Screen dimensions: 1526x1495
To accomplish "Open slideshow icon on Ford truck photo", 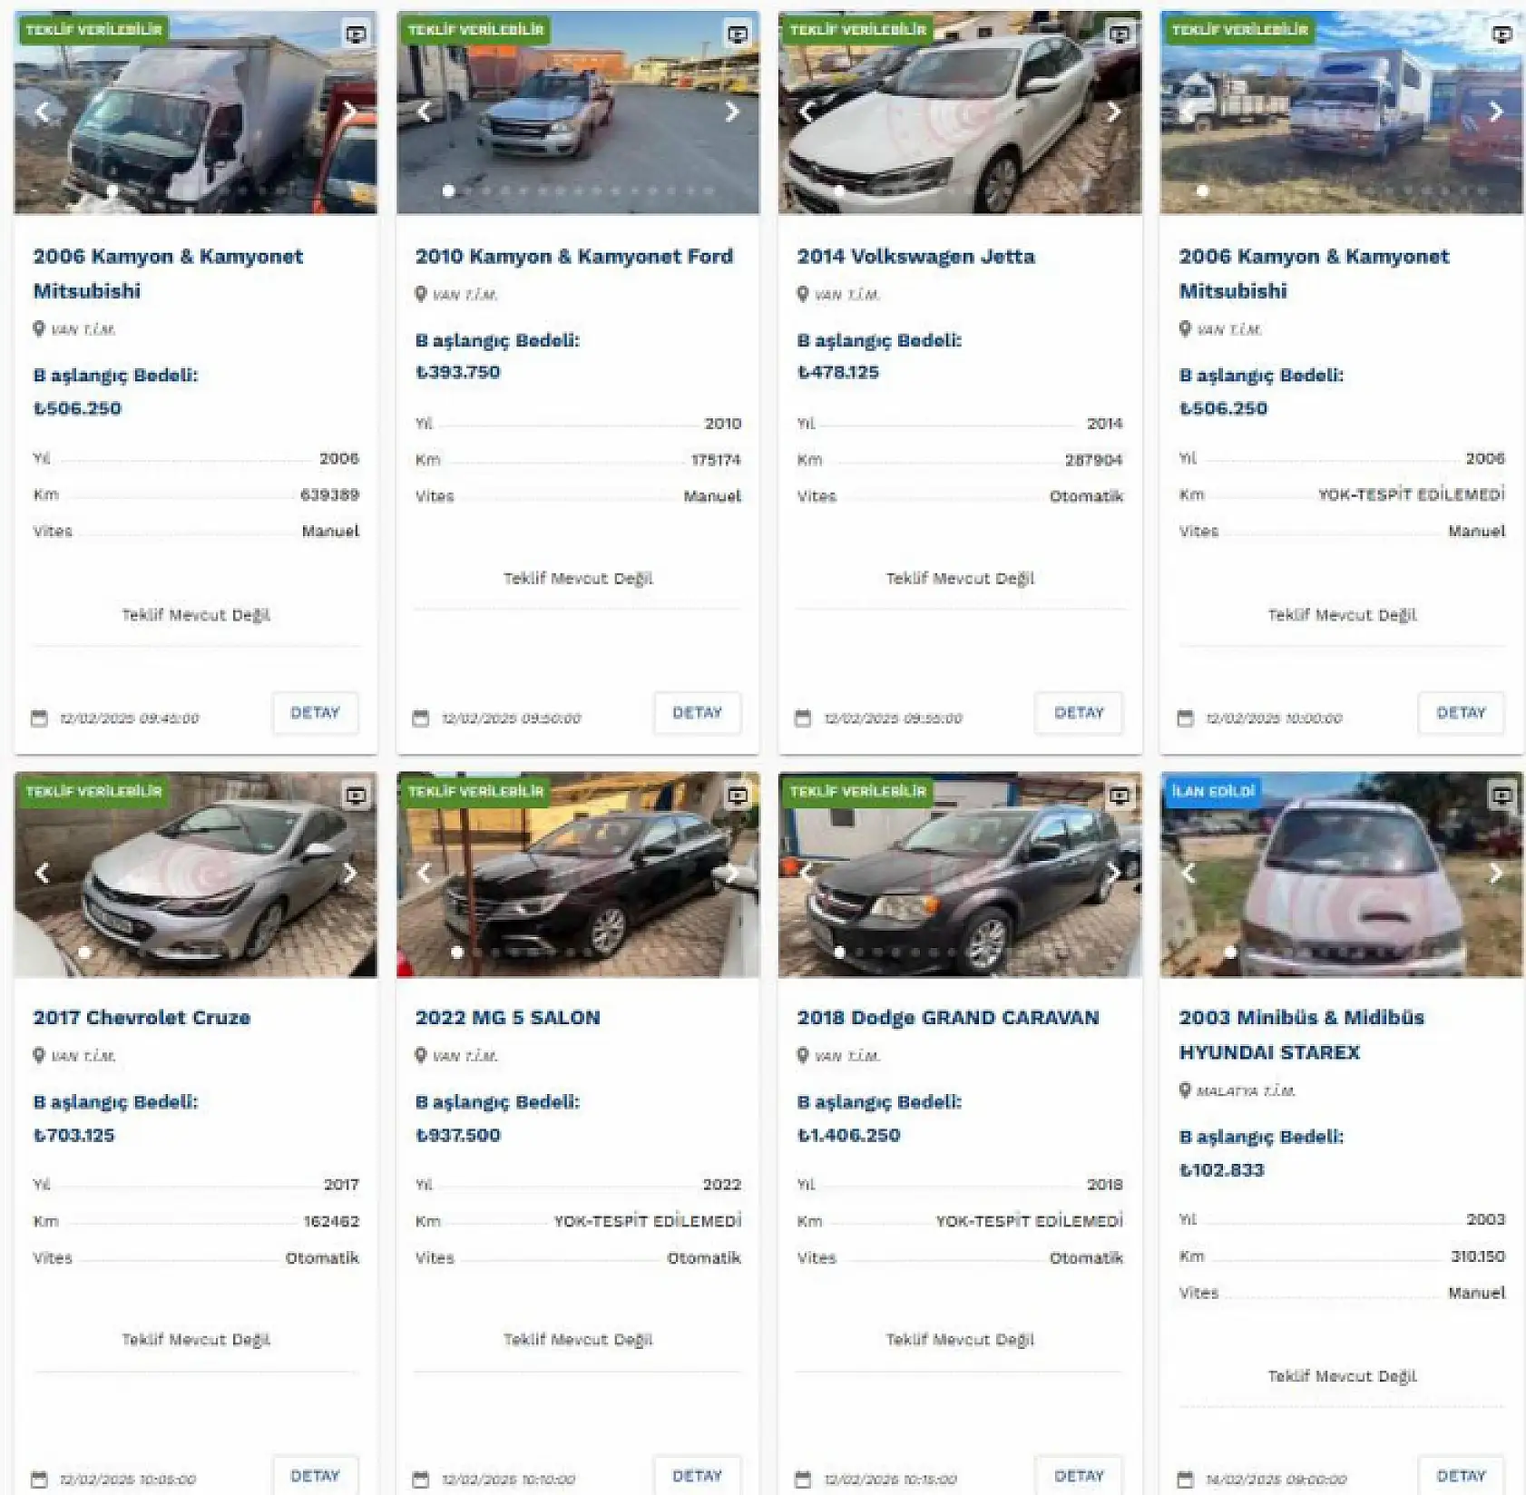I will point(738,34).
